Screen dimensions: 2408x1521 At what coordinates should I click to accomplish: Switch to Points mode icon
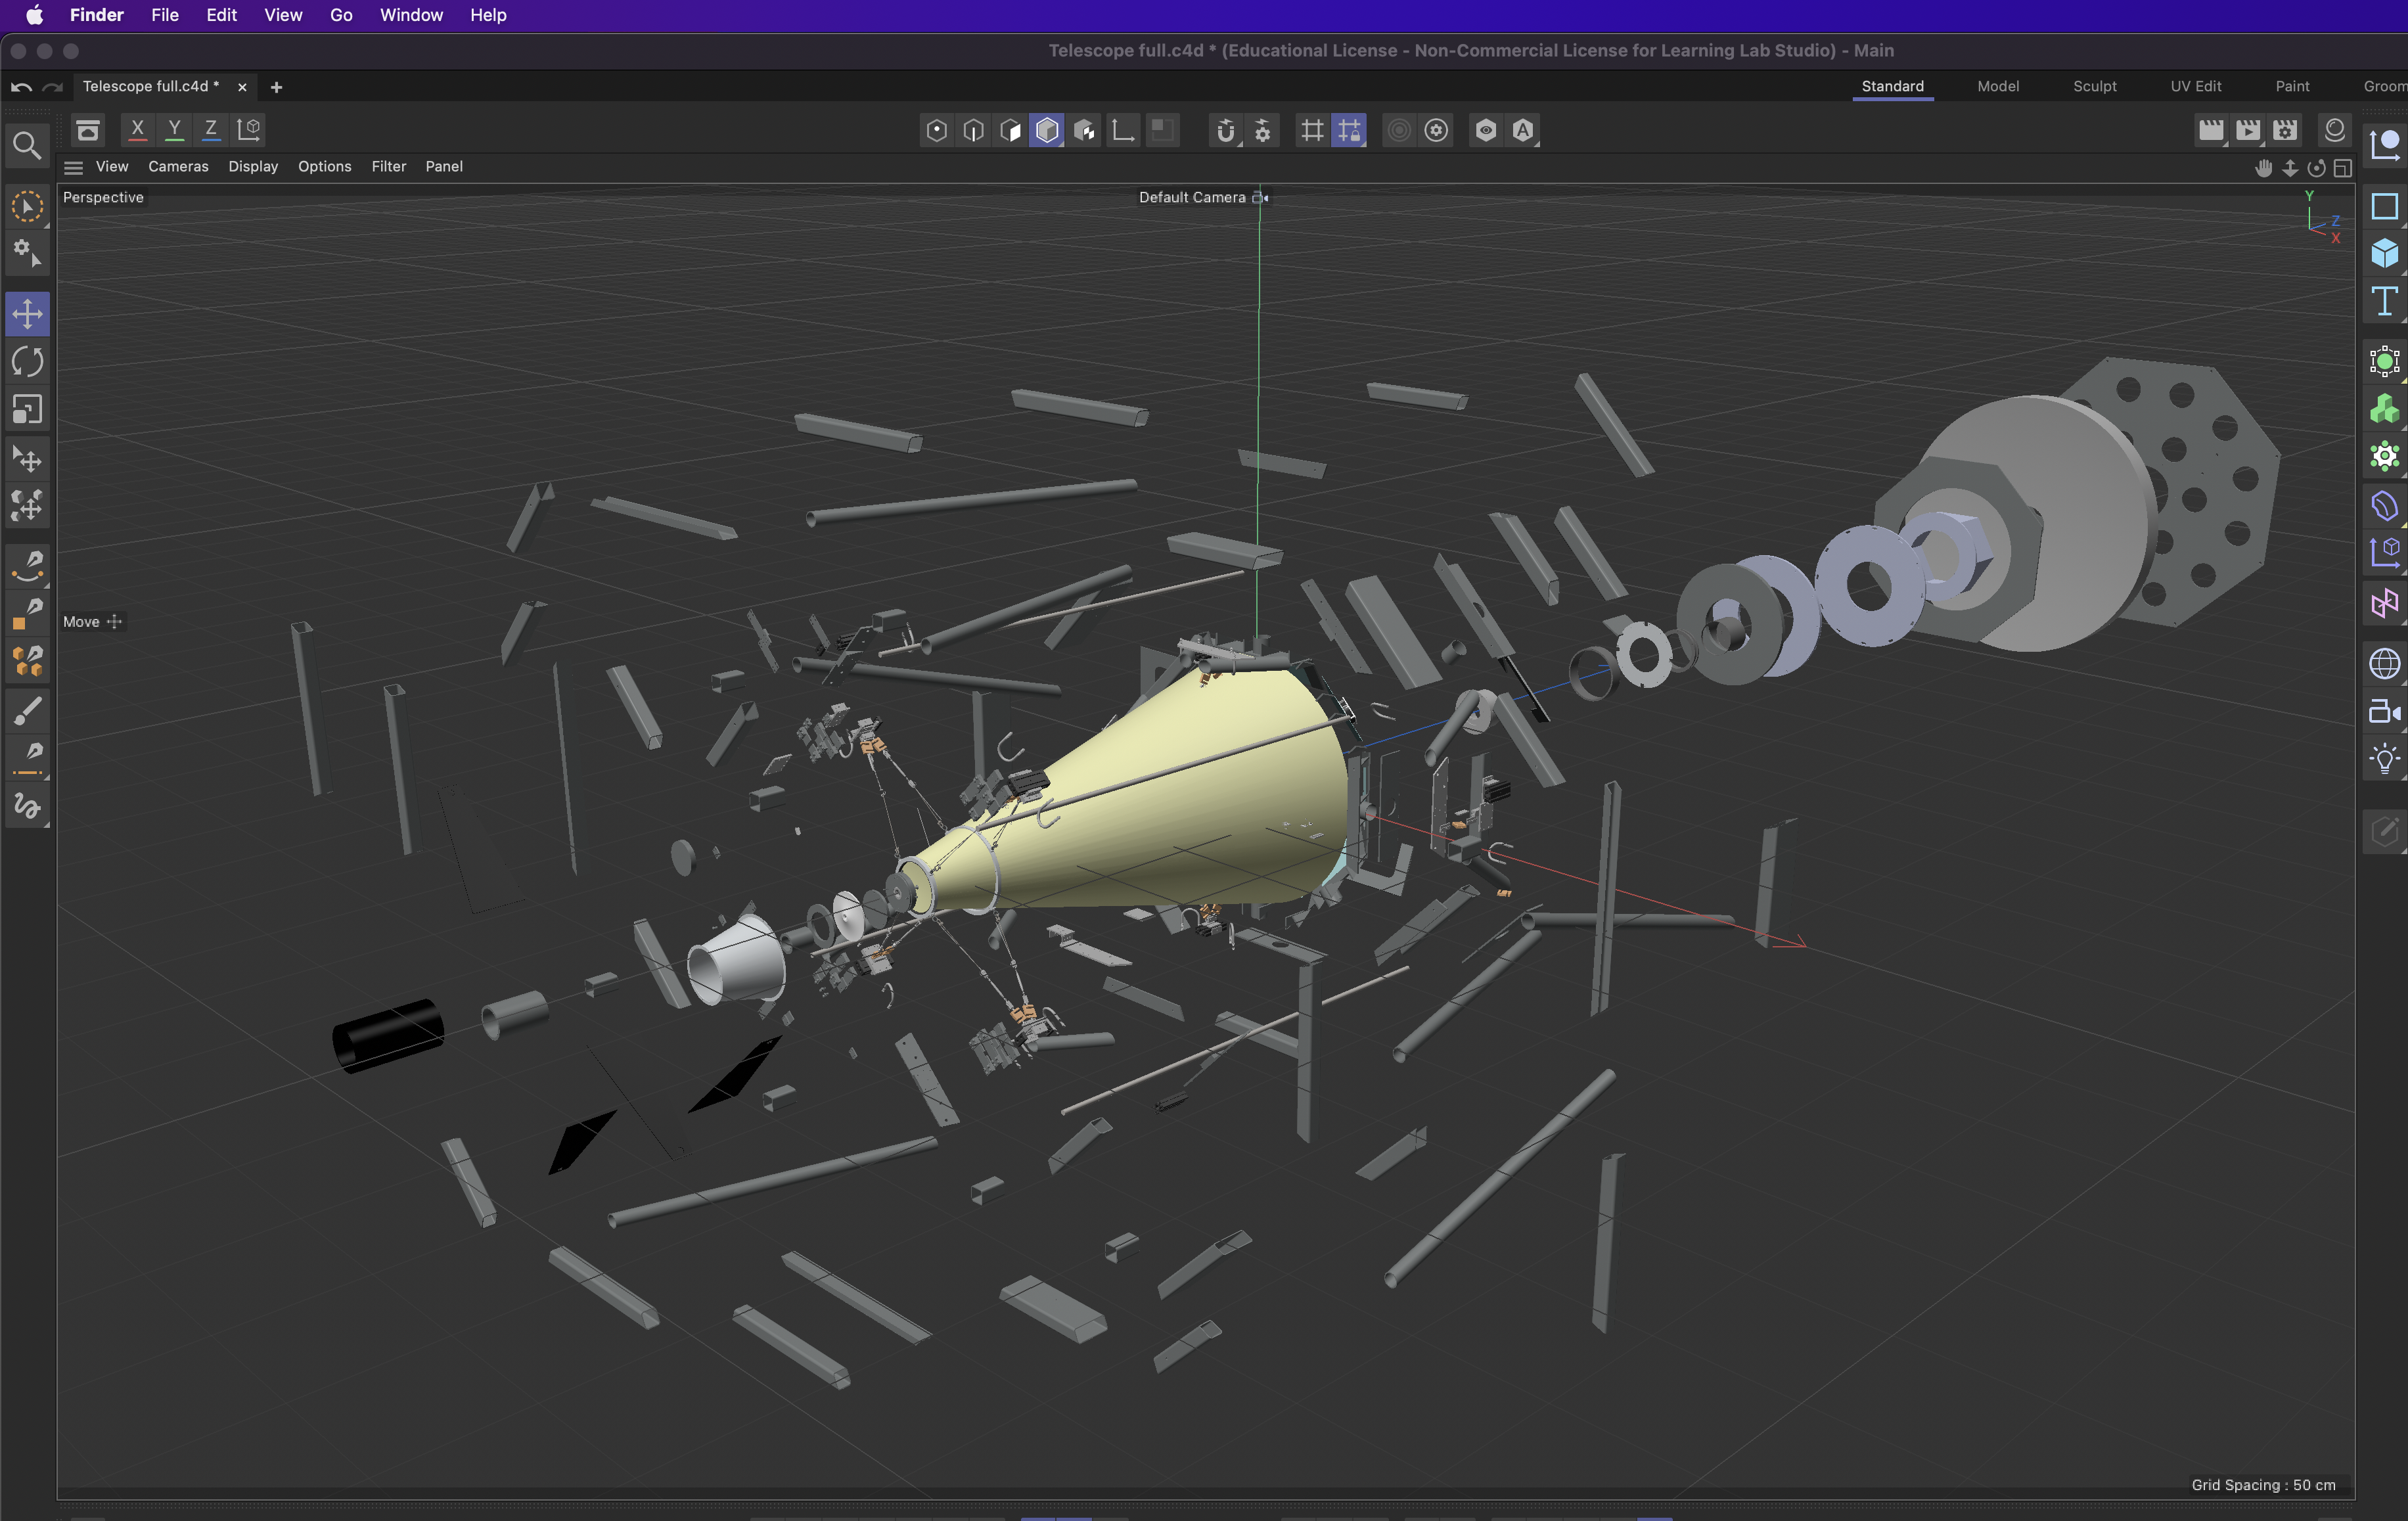(x=936, y=131)
